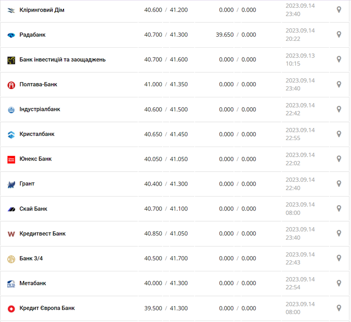Click the Метабанк location pin icon
351x322 pixels.
339,283
